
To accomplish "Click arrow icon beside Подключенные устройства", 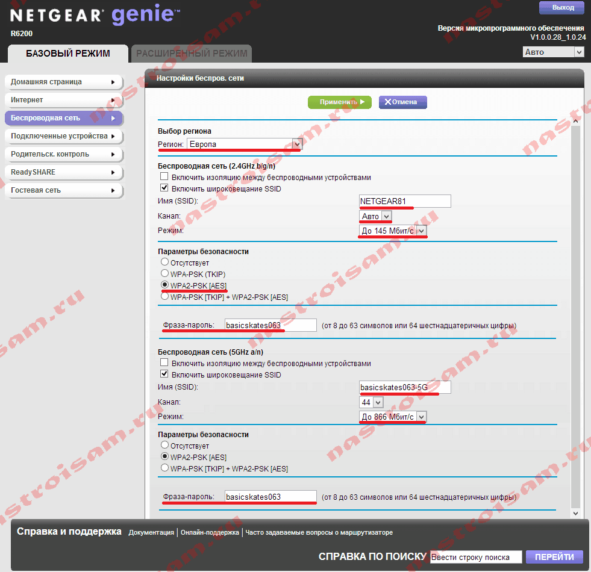I will [x=113, y=136].
